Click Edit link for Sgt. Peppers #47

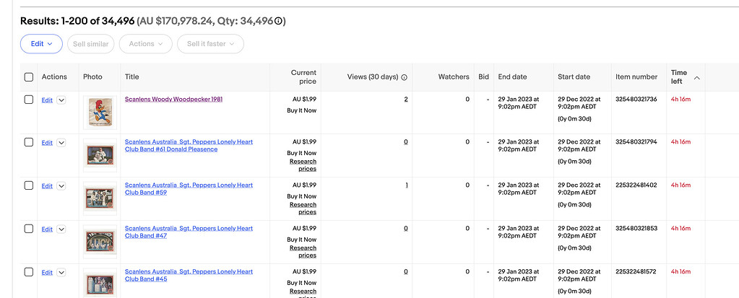47,229
